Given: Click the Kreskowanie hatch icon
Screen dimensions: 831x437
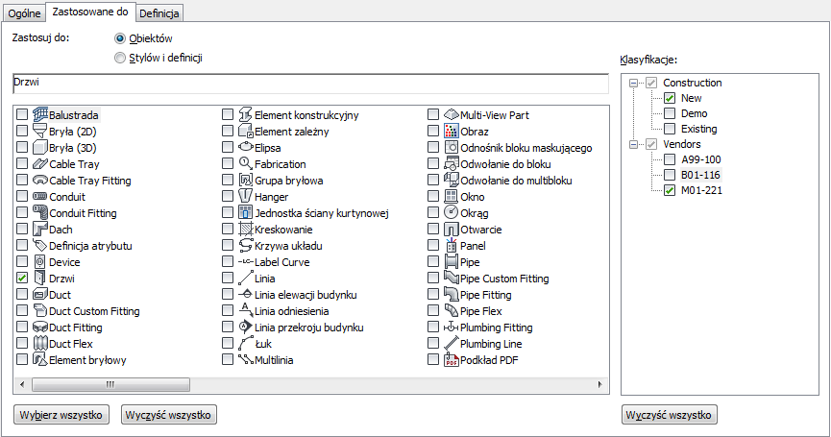Looking at the screenshot, I should (x=246, y=230).
